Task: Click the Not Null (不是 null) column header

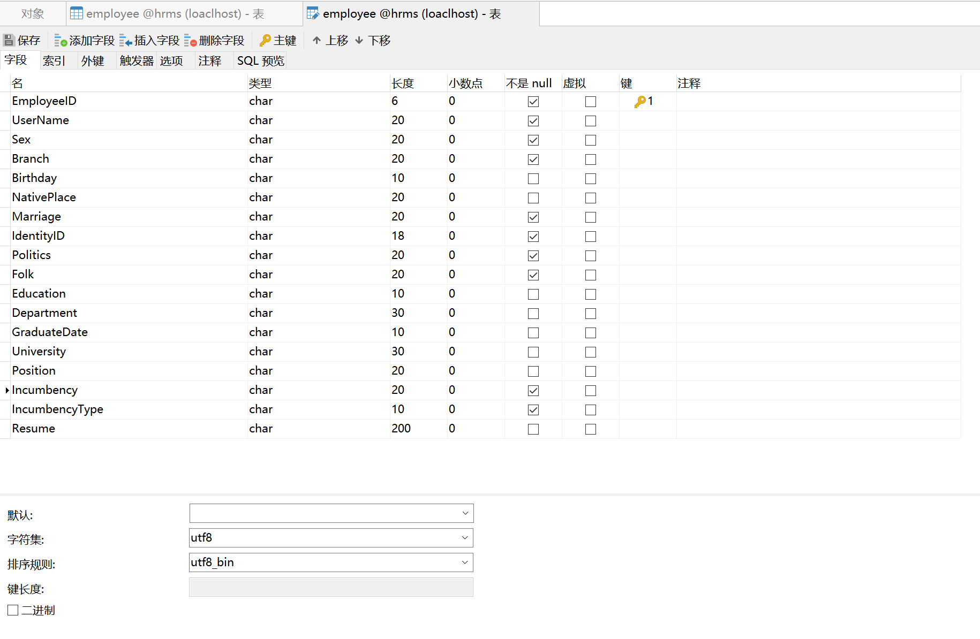Action: point(533,83)
